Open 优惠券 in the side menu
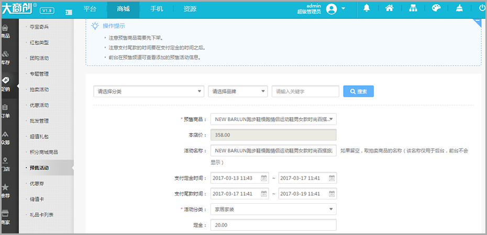Screen dimensions: 487x235 (37, 184)
